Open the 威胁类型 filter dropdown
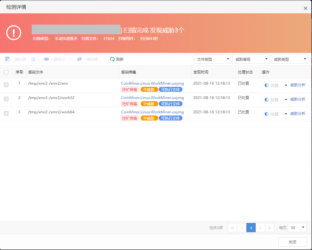The width and height of the screenshot is (312, 250). coord(289,59)
